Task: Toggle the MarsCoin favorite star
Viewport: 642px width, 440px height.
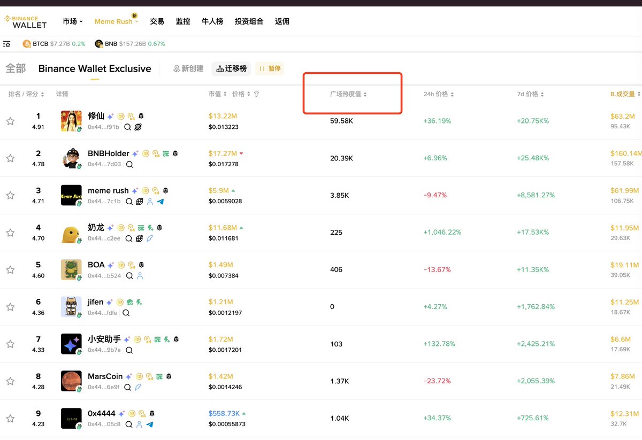Action: 10,381
